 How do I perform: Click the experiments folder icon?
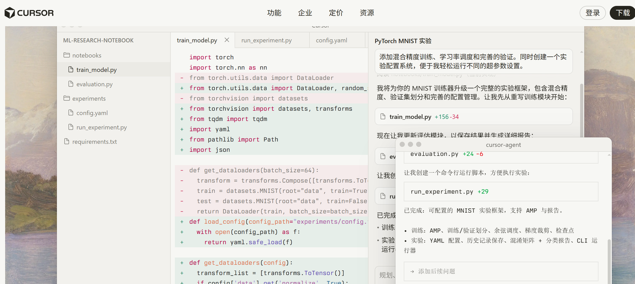coord(66,98)
